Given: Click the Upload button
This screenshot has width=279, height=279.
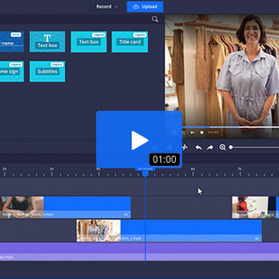Looking at the screenshot, I should pyautogui.click(x=145, y=7).
